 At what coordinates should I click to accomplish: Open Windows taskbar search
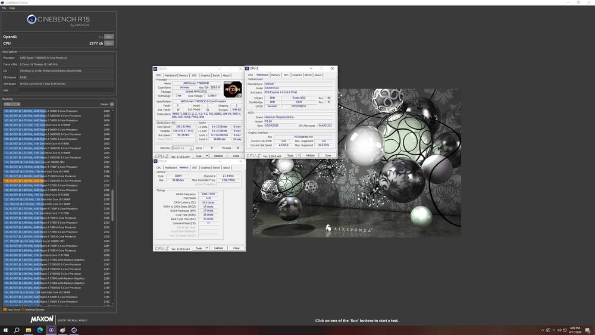(17, 330)
